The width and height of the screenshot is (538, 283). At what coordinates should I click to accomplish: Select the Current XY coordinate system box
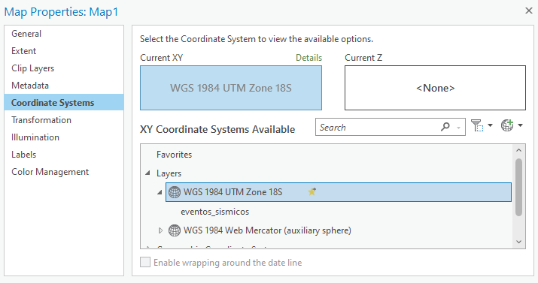pos(231,88)
